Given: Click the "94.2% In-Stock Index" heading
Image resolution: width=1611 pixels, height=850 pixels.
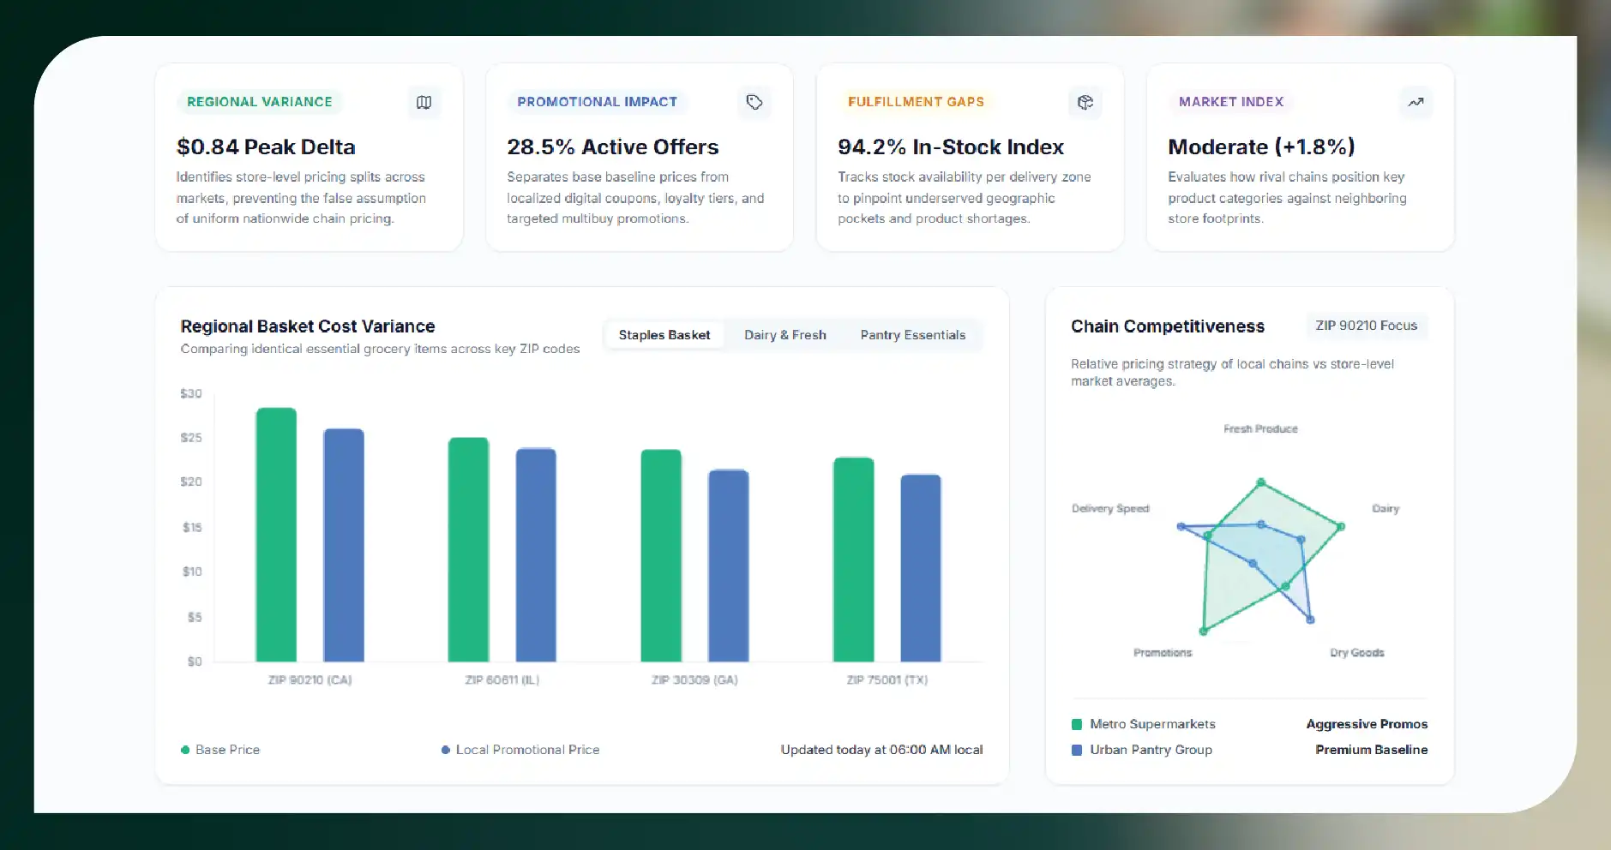Looking at the screenshot, I should pyautogui.click(x=951, y=147).
